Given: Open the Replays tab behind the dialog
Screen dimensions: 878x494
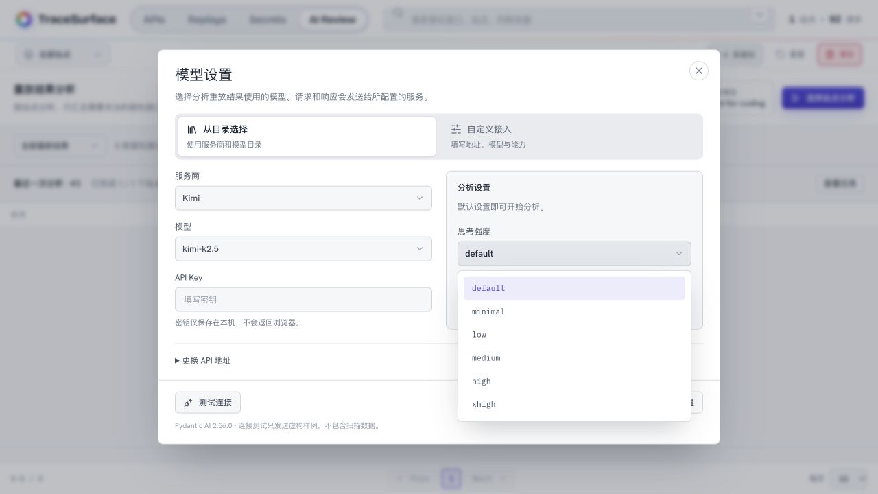Looking at the screenshot, I should [206, 20].
